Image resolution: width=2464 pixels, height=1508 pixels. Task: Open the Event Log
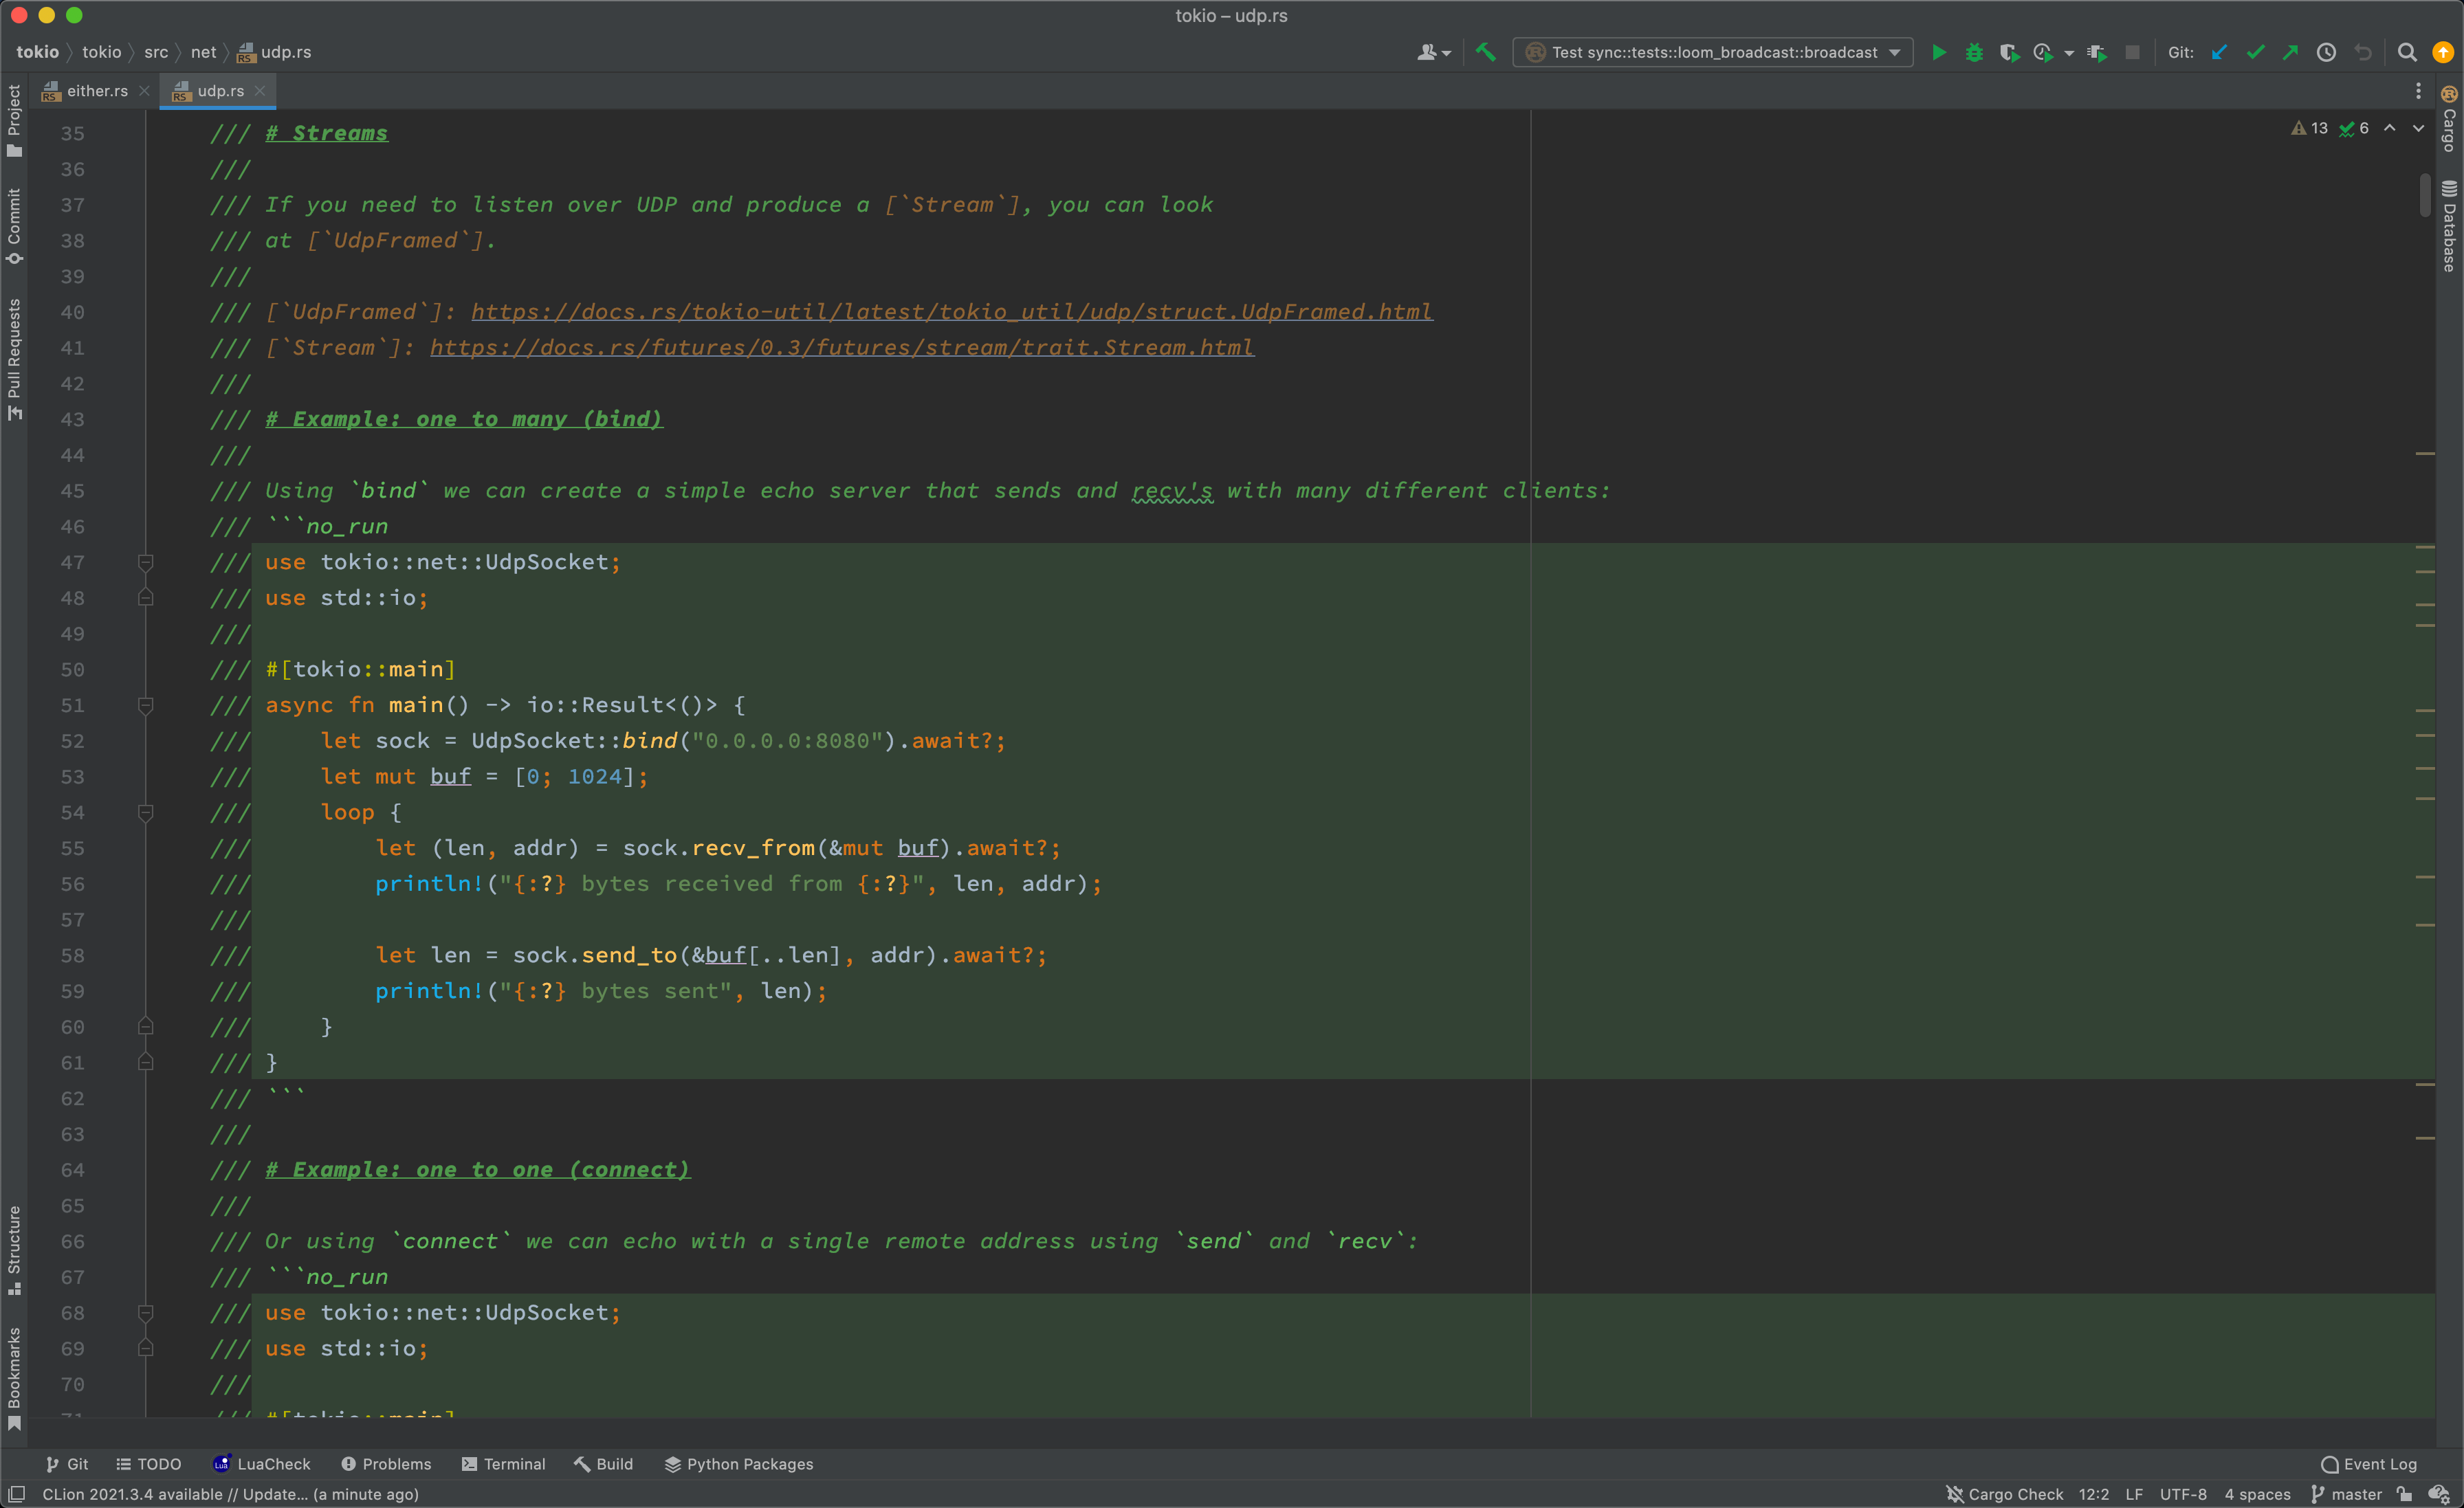[2368, 1463]
